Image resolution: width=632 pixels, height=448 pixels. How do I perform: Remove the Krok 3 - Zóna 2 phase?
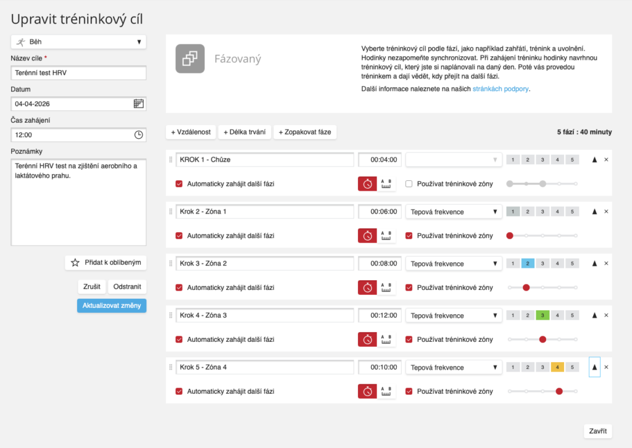point(606,263)
